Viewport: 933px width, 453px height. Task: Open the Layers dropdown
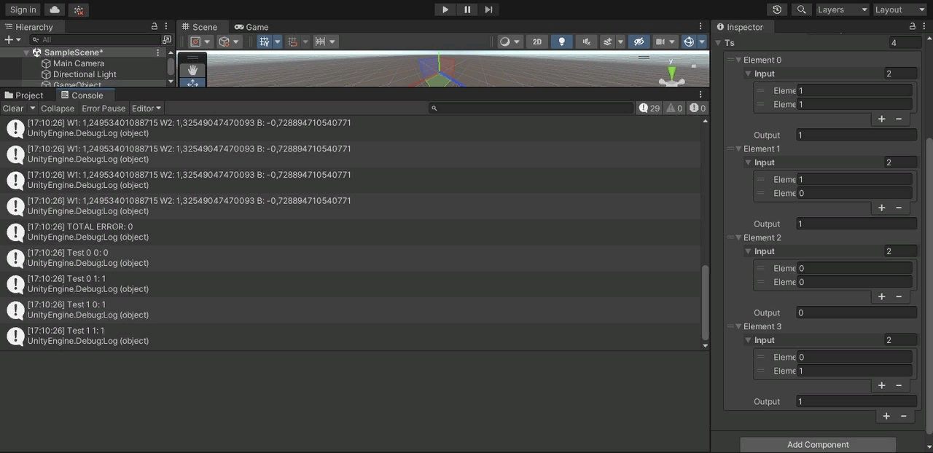(842, 9)
